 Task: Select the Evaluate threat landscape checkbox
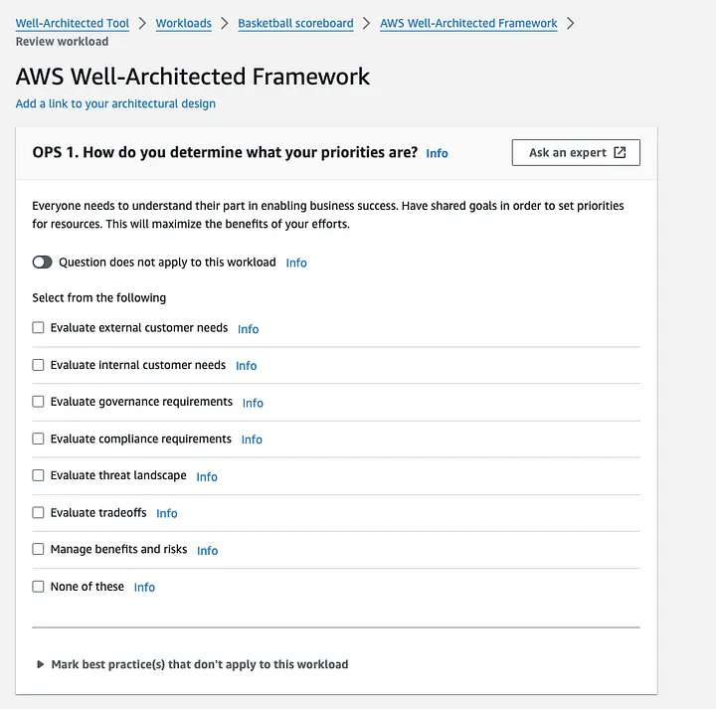[39, 475]
